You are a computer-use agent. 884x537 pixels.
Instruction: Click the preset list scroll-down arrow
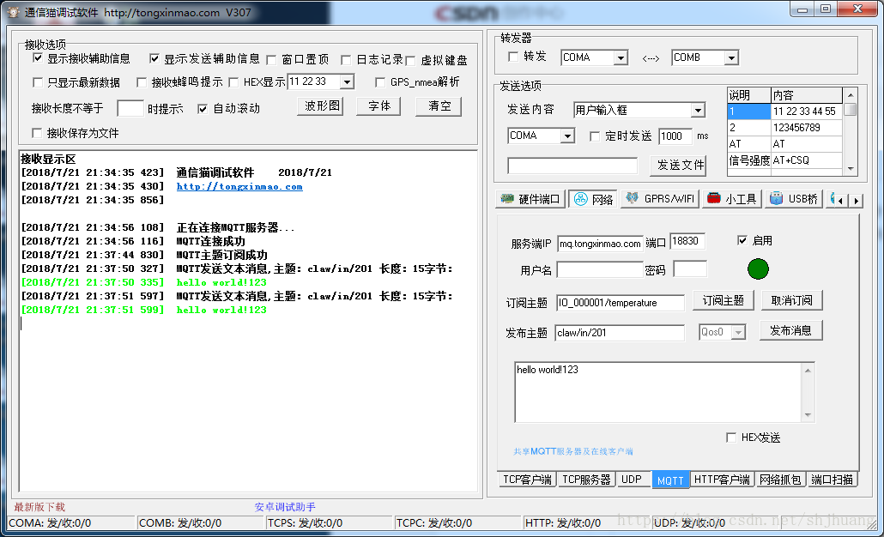(x=851, y=168)
